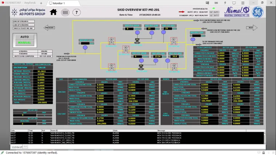The width and height of the screenshot is (276, 155).
Task: Click the 837-PIT-140 transmitter circle
Action: click(x=152, y=33)
